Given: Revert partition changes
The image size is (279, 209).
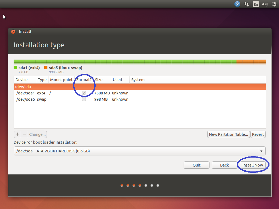Looking at the screenshot, I should coord(258,134).
